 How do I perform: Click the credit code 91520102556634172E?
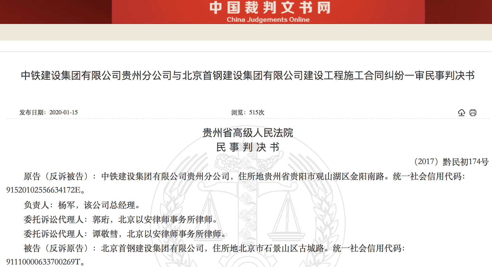tap(43, 190)
